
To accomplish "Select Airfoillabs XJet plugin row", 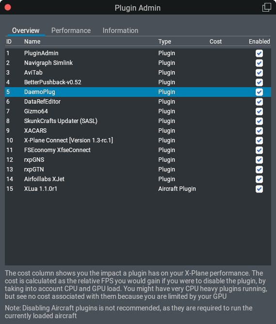I will tap(138, 179).
